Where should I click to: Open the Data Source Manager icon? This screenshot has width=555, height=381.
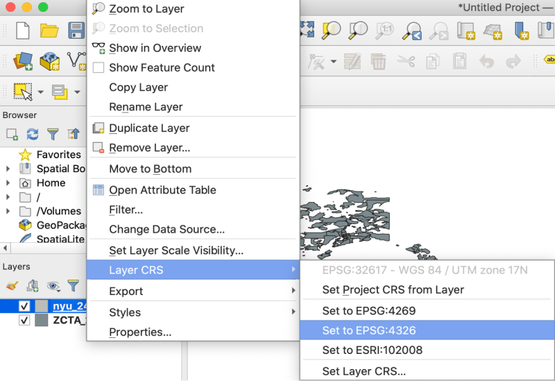(23, 61)
